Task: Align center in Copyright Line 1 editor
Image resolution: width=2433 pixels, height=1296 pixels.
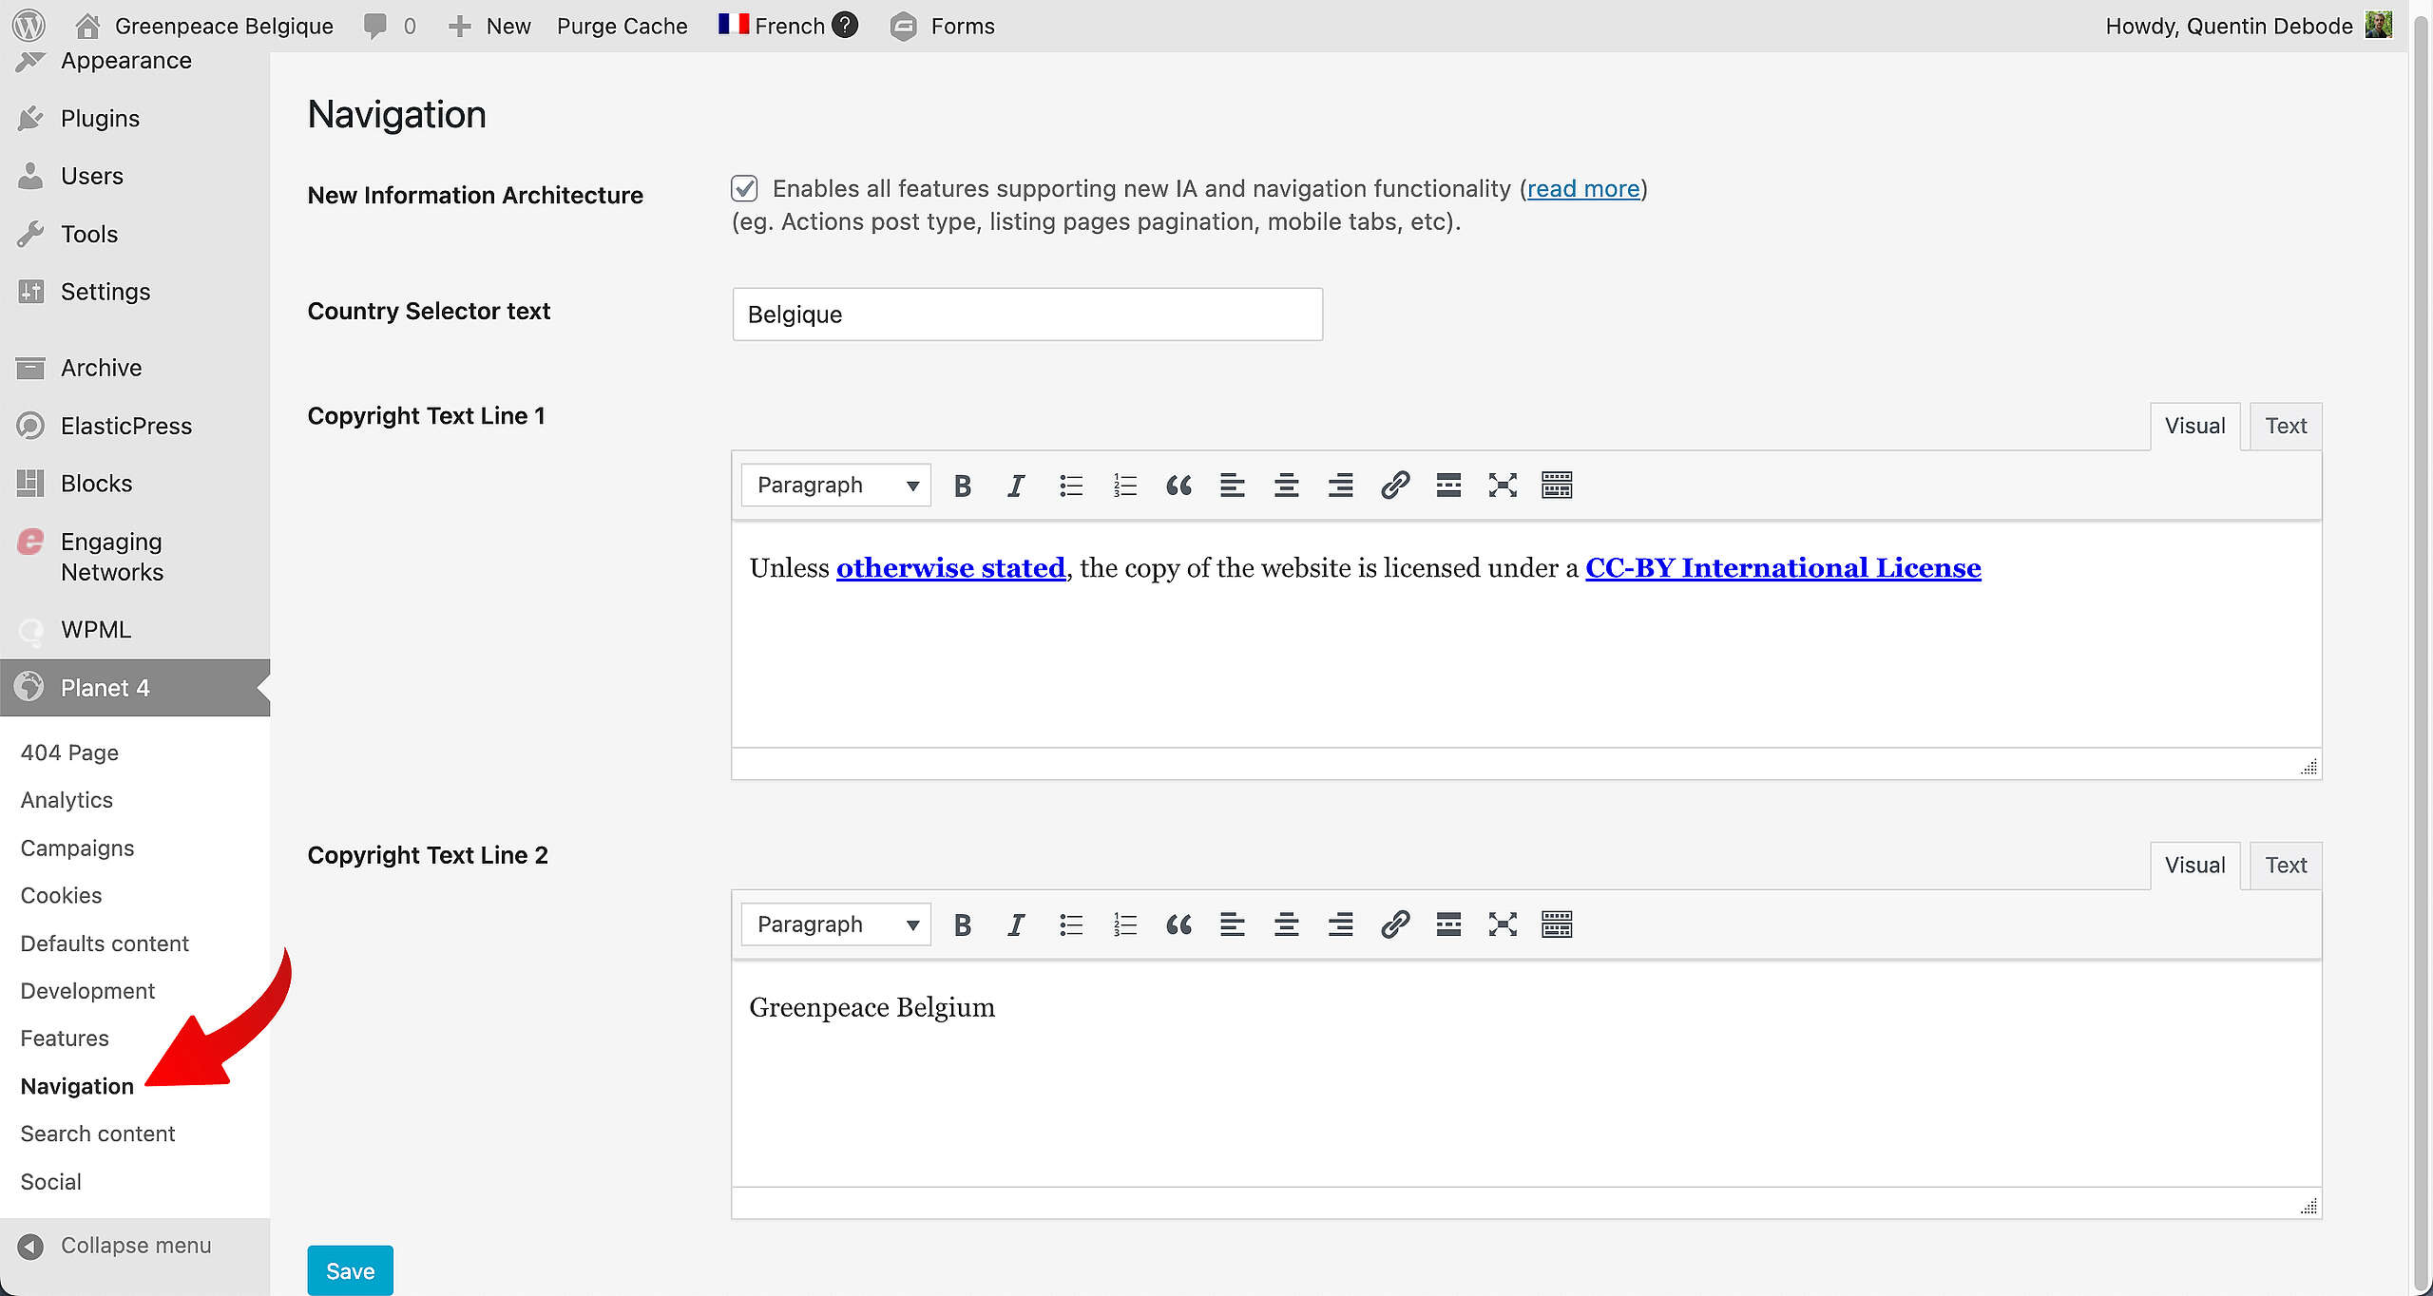Action: [x=1287, y=486]
